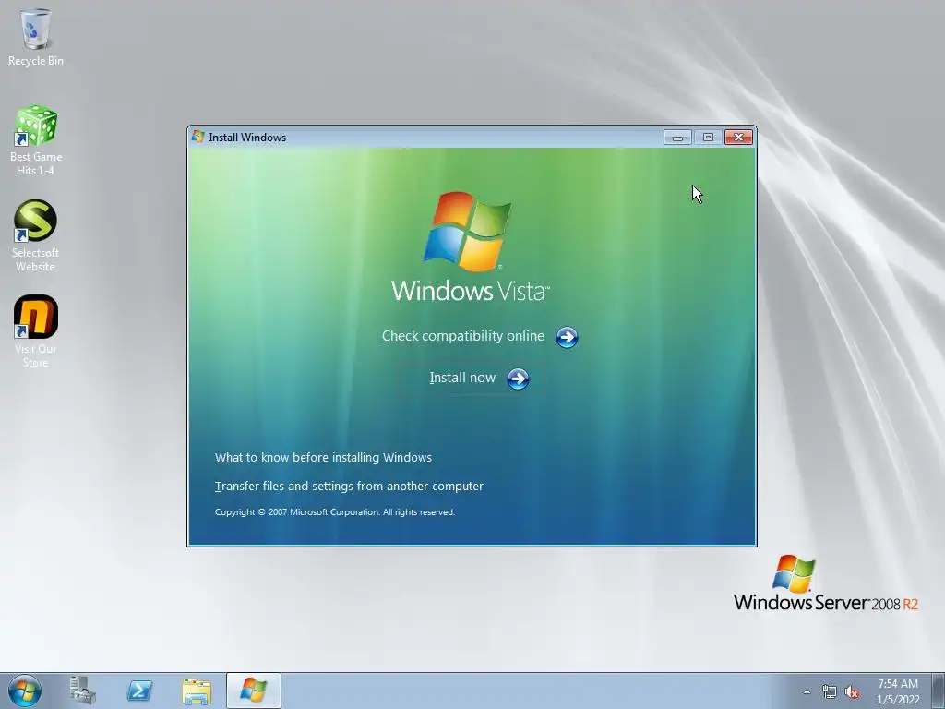Open the clock showing 7:54 AM
The image size is (945, 709).
tap(898, 691)
